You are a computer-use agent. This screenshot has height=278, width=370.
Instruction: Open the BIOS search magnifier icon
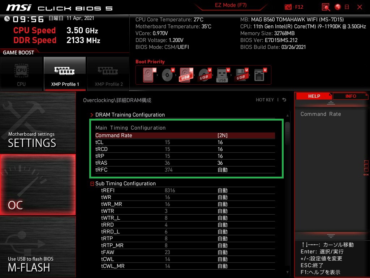pyautogui.click(x=326, y=7)
